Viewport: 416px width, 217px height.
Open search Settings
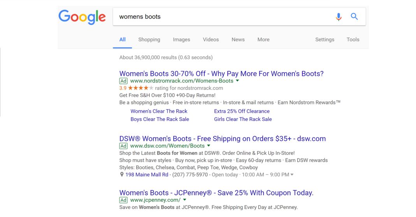point(325,40)
